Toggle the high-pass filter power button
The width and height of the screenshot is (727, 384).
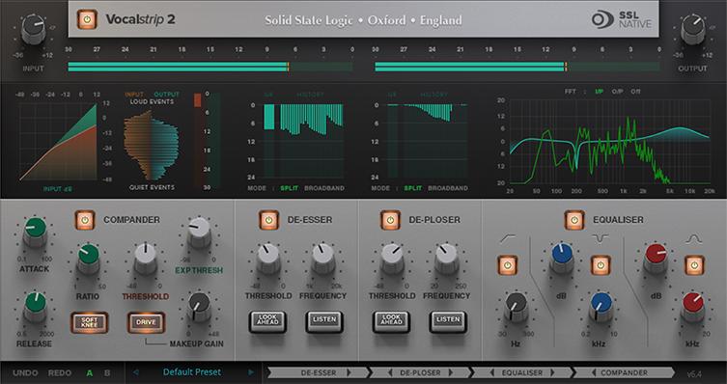pos(507,265)
